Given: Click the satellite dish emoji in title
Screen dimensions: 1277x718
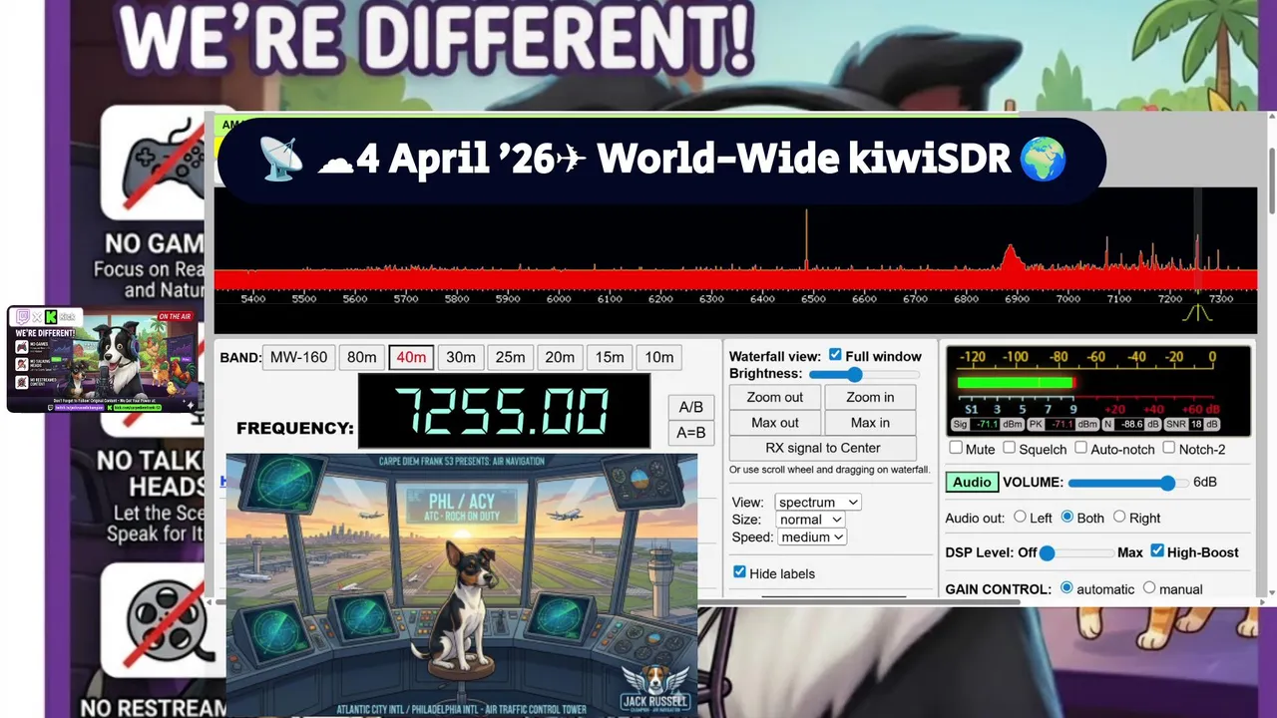Looking at the screenshot, I should tap(281, 160).
